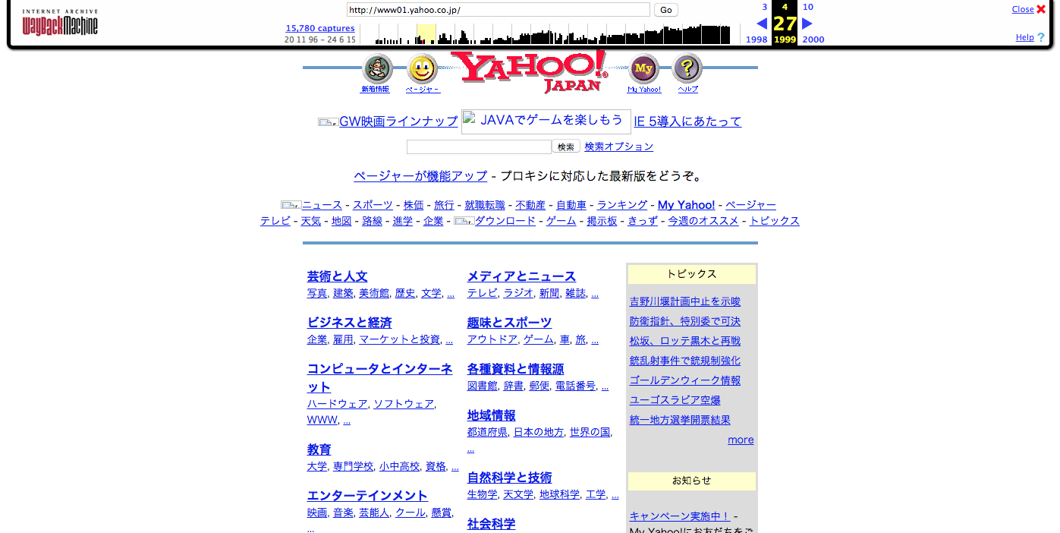Open the 15,780 captures link
This screenshot has height=533, width=1060.
(x=320, y=28)
